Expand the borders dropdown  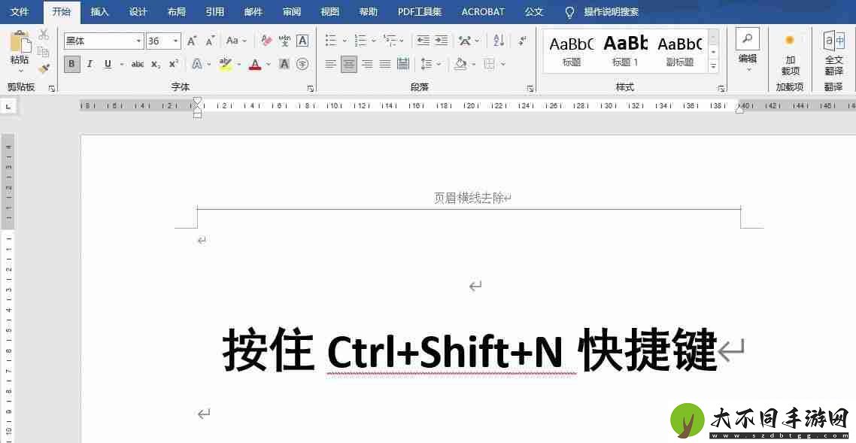tap(502, 65)
